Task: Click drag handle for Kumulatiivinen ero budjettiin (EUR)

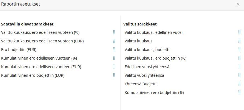Action: pyautogui.click(x=114, y=75)
